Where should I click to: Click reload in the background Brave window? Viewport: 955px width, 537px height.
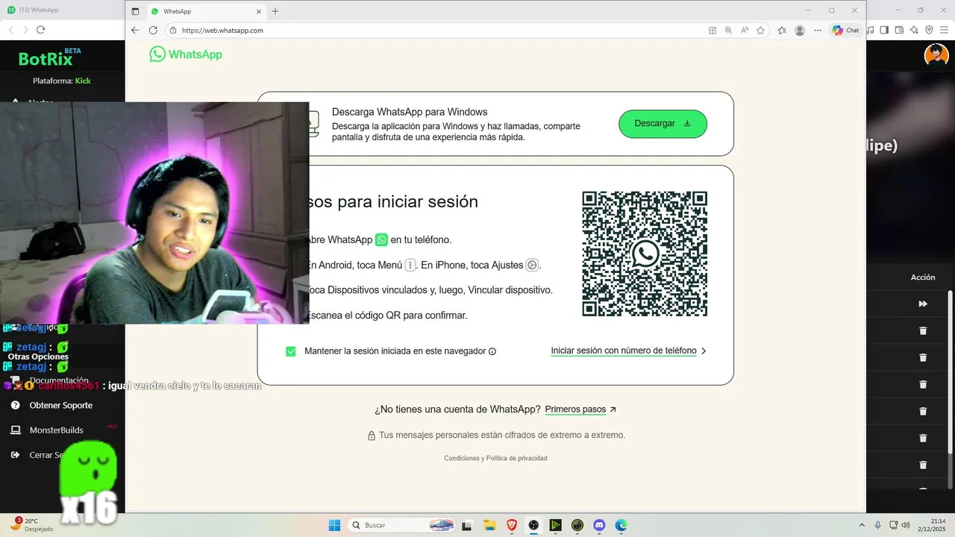40,29
